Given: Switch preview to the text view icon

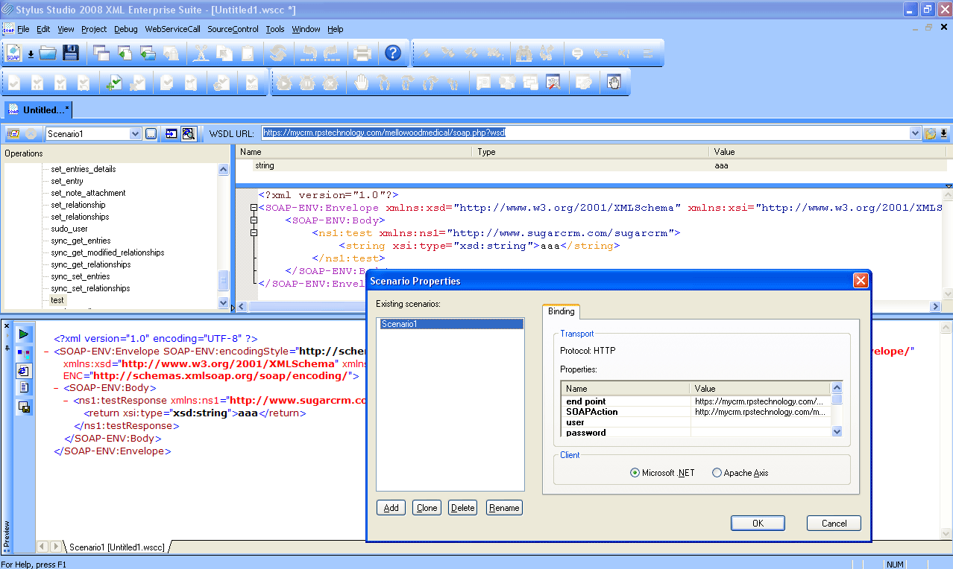Looking at the screenshot, I should coord(24,387).
